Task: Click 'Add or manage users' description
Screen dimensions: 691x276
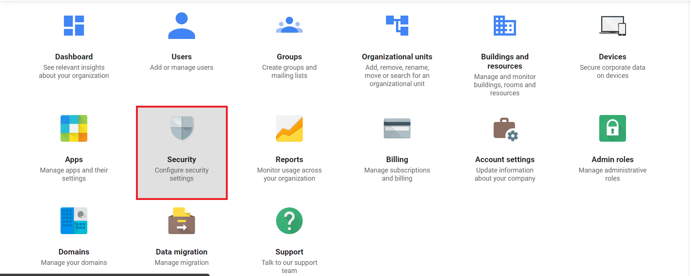Action: (x=182, y=68)
